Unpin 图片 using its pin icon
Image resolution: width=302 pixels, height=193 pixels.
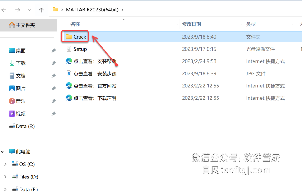click(x=53, y=88)
